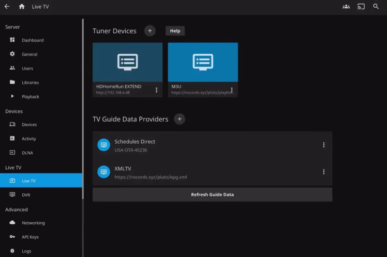Screen dimensions: 387x257
Task: Click the USA-OTA-45236 lineup text
Action: (131, 150)
